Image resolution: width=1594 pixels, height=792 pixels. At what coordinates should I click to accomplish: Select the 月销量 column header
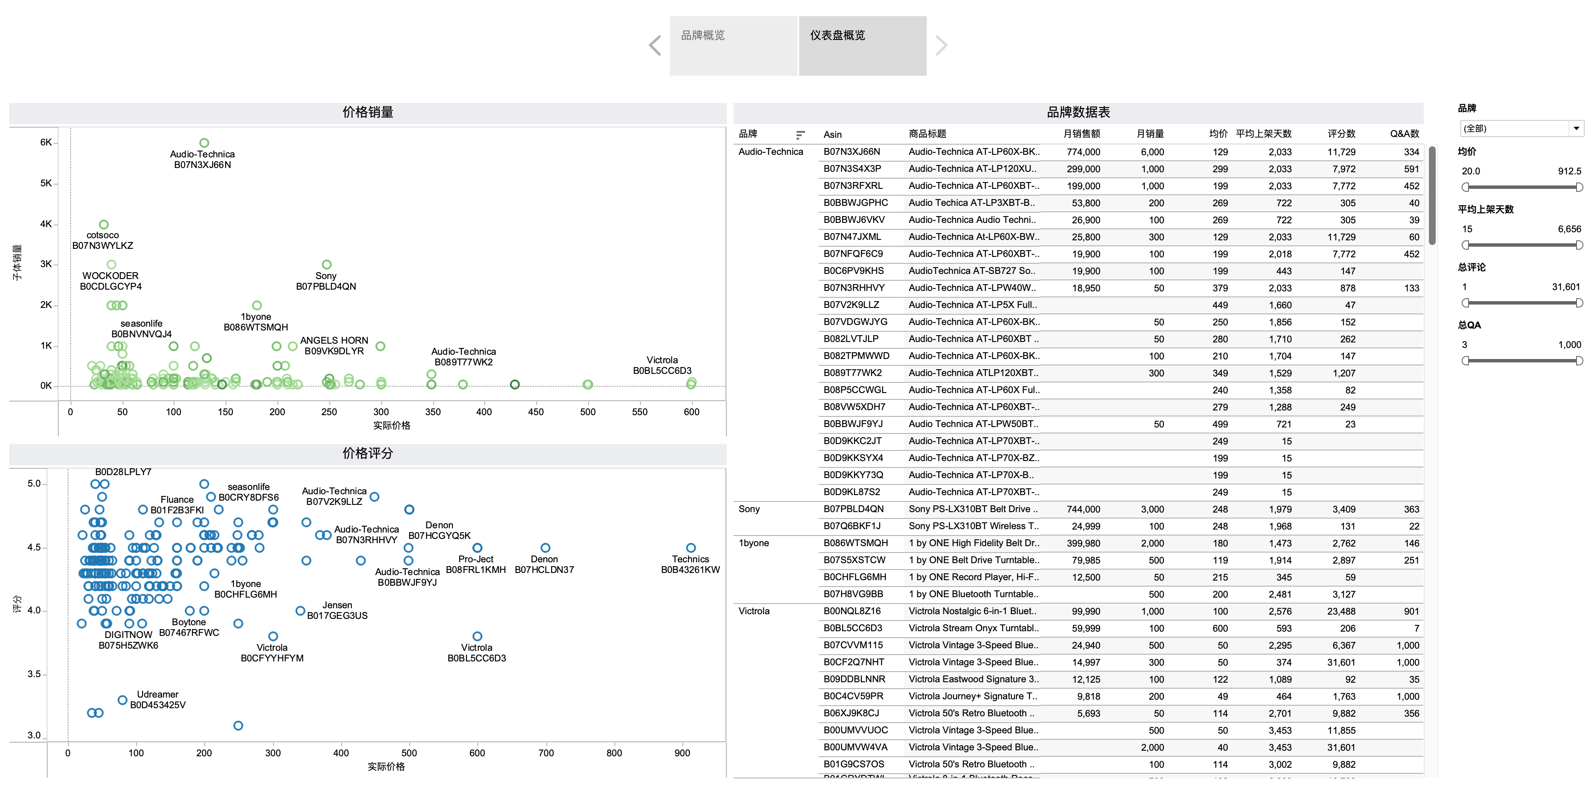click(x=1150, y=134)
